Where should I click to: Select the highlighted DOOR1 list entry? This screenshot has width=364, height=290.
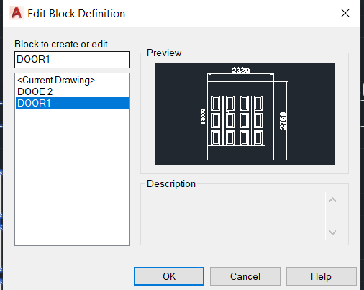tap(72, 103)
